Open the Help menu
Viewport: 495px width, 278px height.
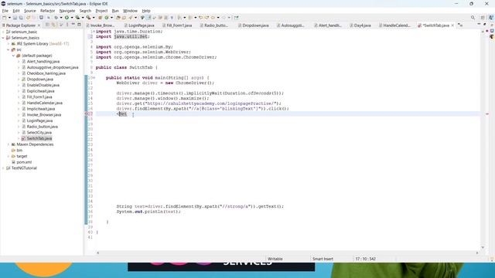(146, 11)
